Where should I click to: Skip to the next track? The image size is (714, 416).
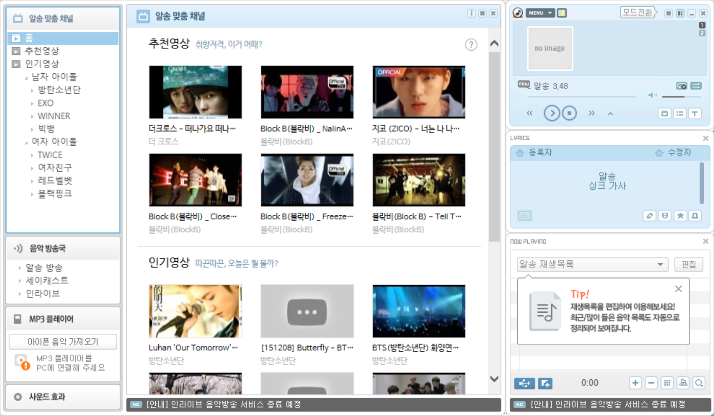[x=592, y=113]
